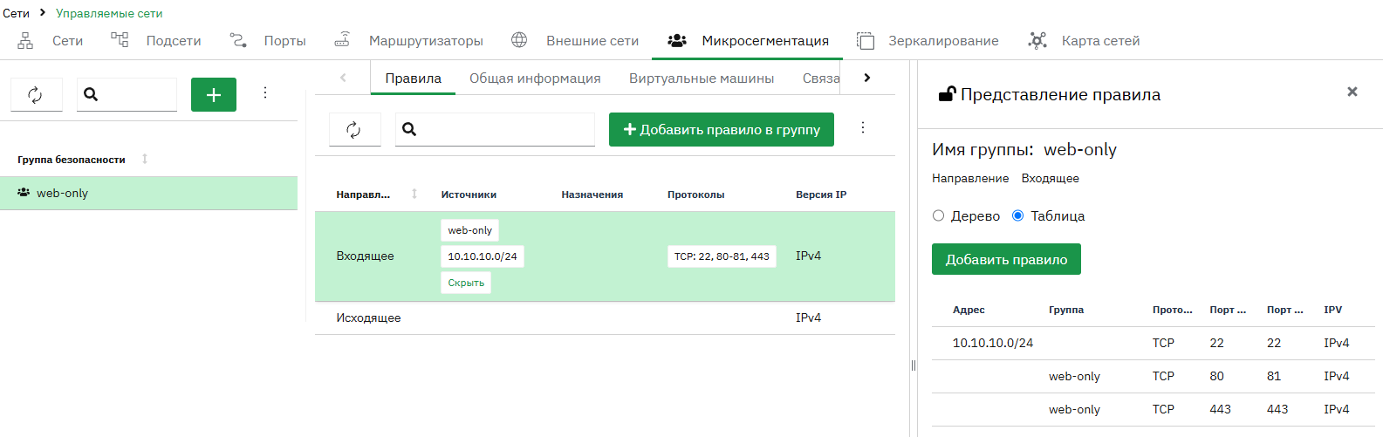
Task: Click the Группа column header in rule view
Action: 1066,310
